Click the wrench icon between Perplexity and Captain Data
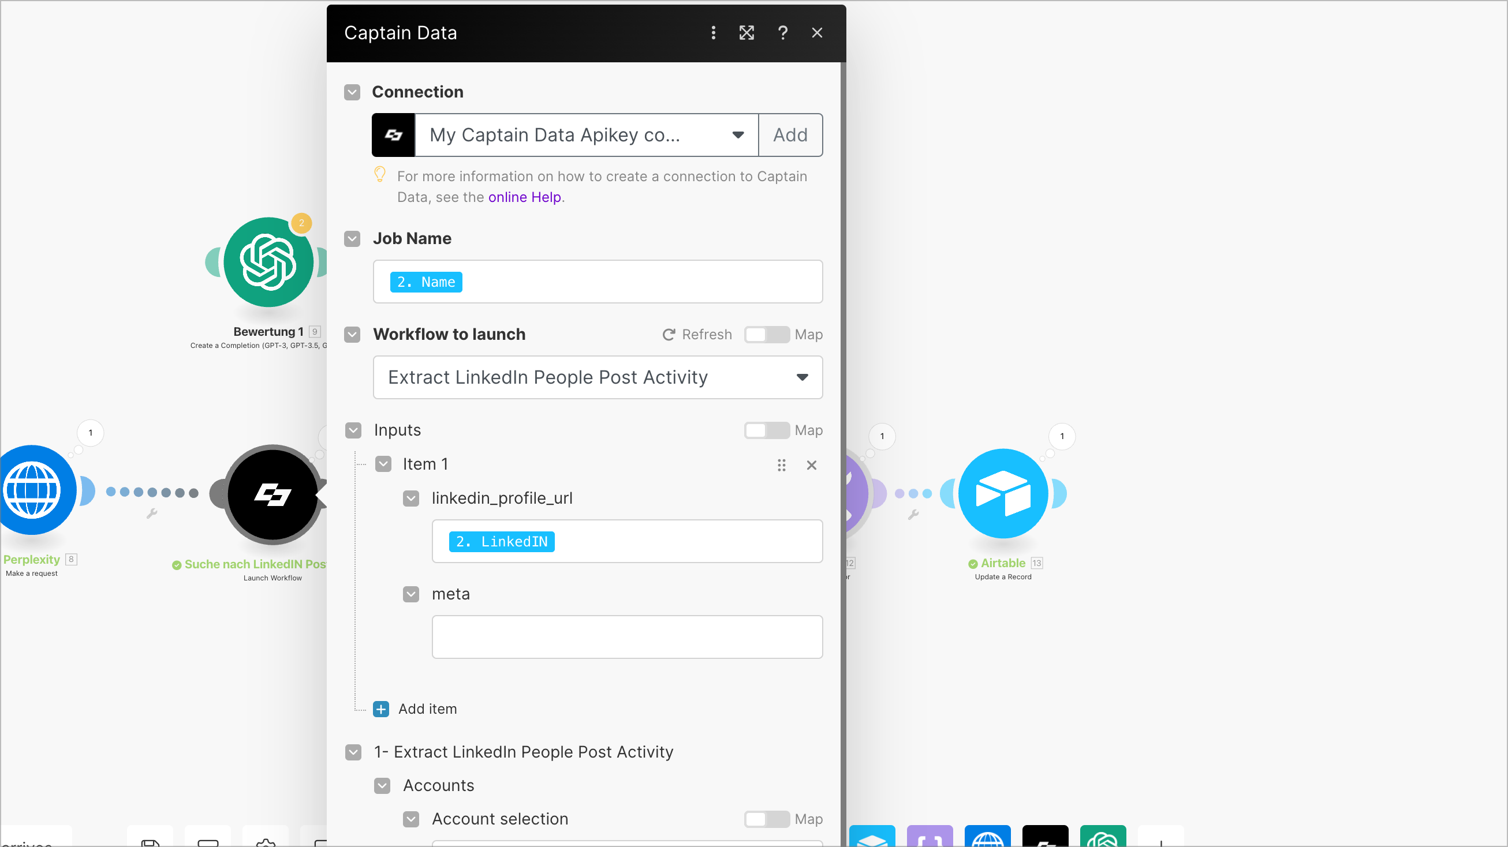Image resolution: width=1508 pixels, height=847 pixels. click(x=152, y=514)
